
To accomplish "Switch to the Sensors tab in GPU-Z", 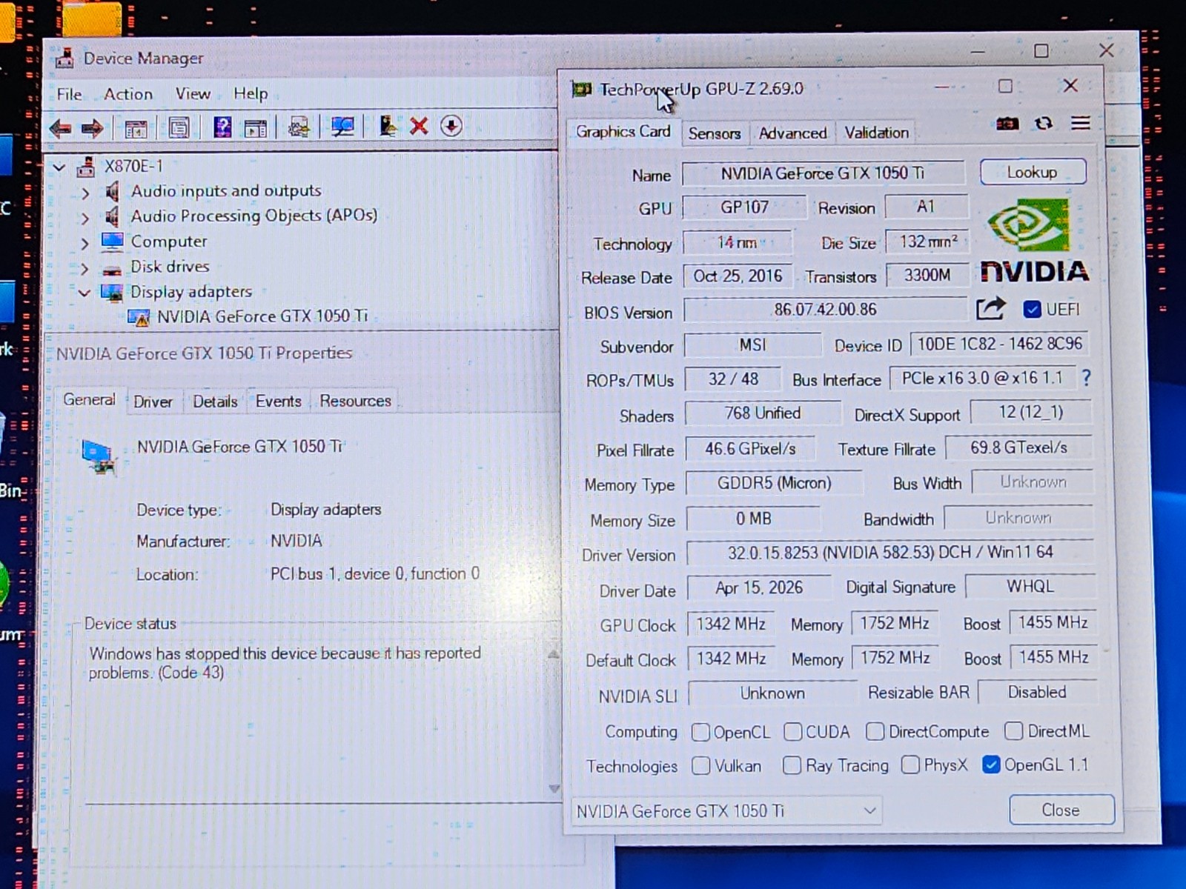I will click(715, 133).
